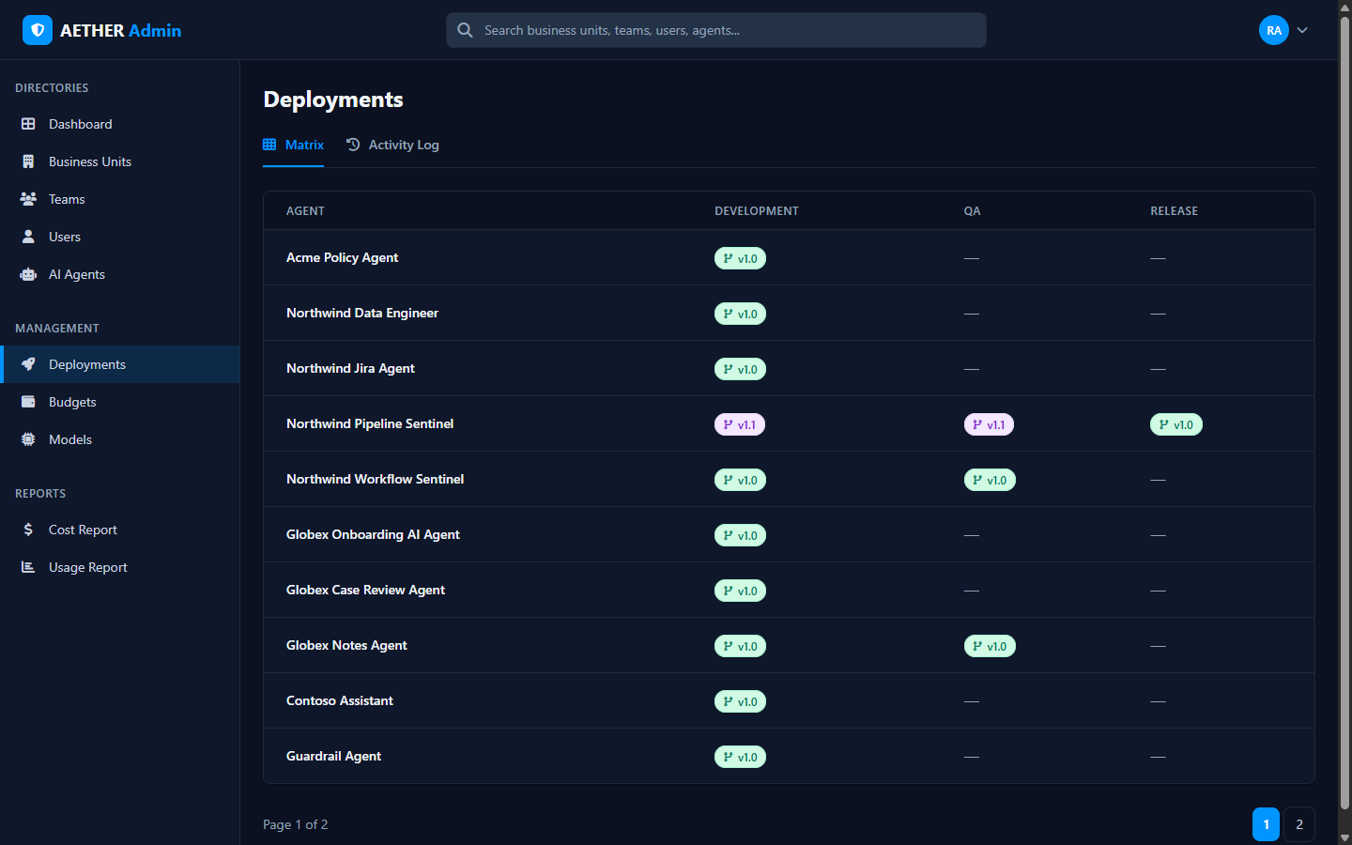Screen dimensions: 1352x845
Task: Click Northwind Jira Agent development v1.0 badge
Action: click(x=740, y=369)
